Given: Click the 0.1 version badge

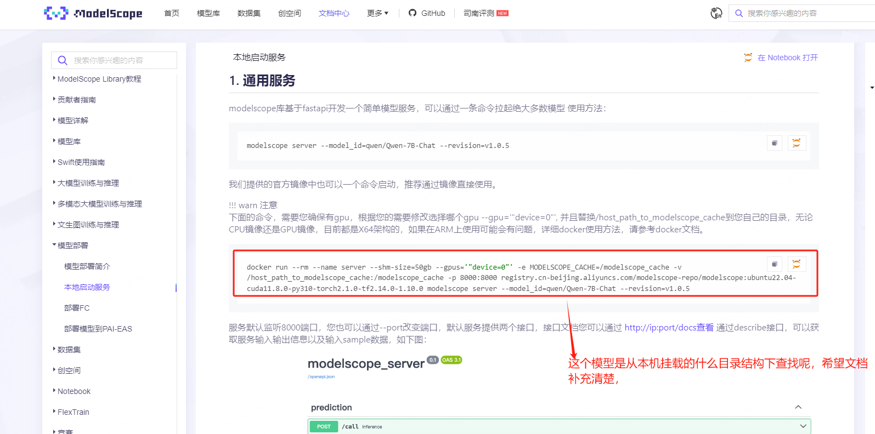Looking at the screenshot, I should coord(433,360).
